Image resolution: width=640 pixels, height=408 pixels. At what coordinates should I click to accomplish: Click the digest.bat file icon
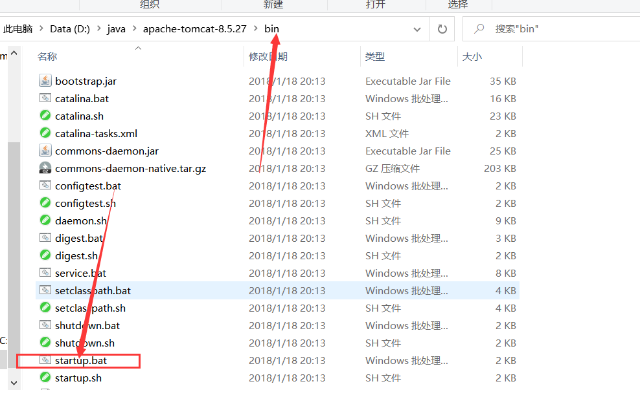45,238
